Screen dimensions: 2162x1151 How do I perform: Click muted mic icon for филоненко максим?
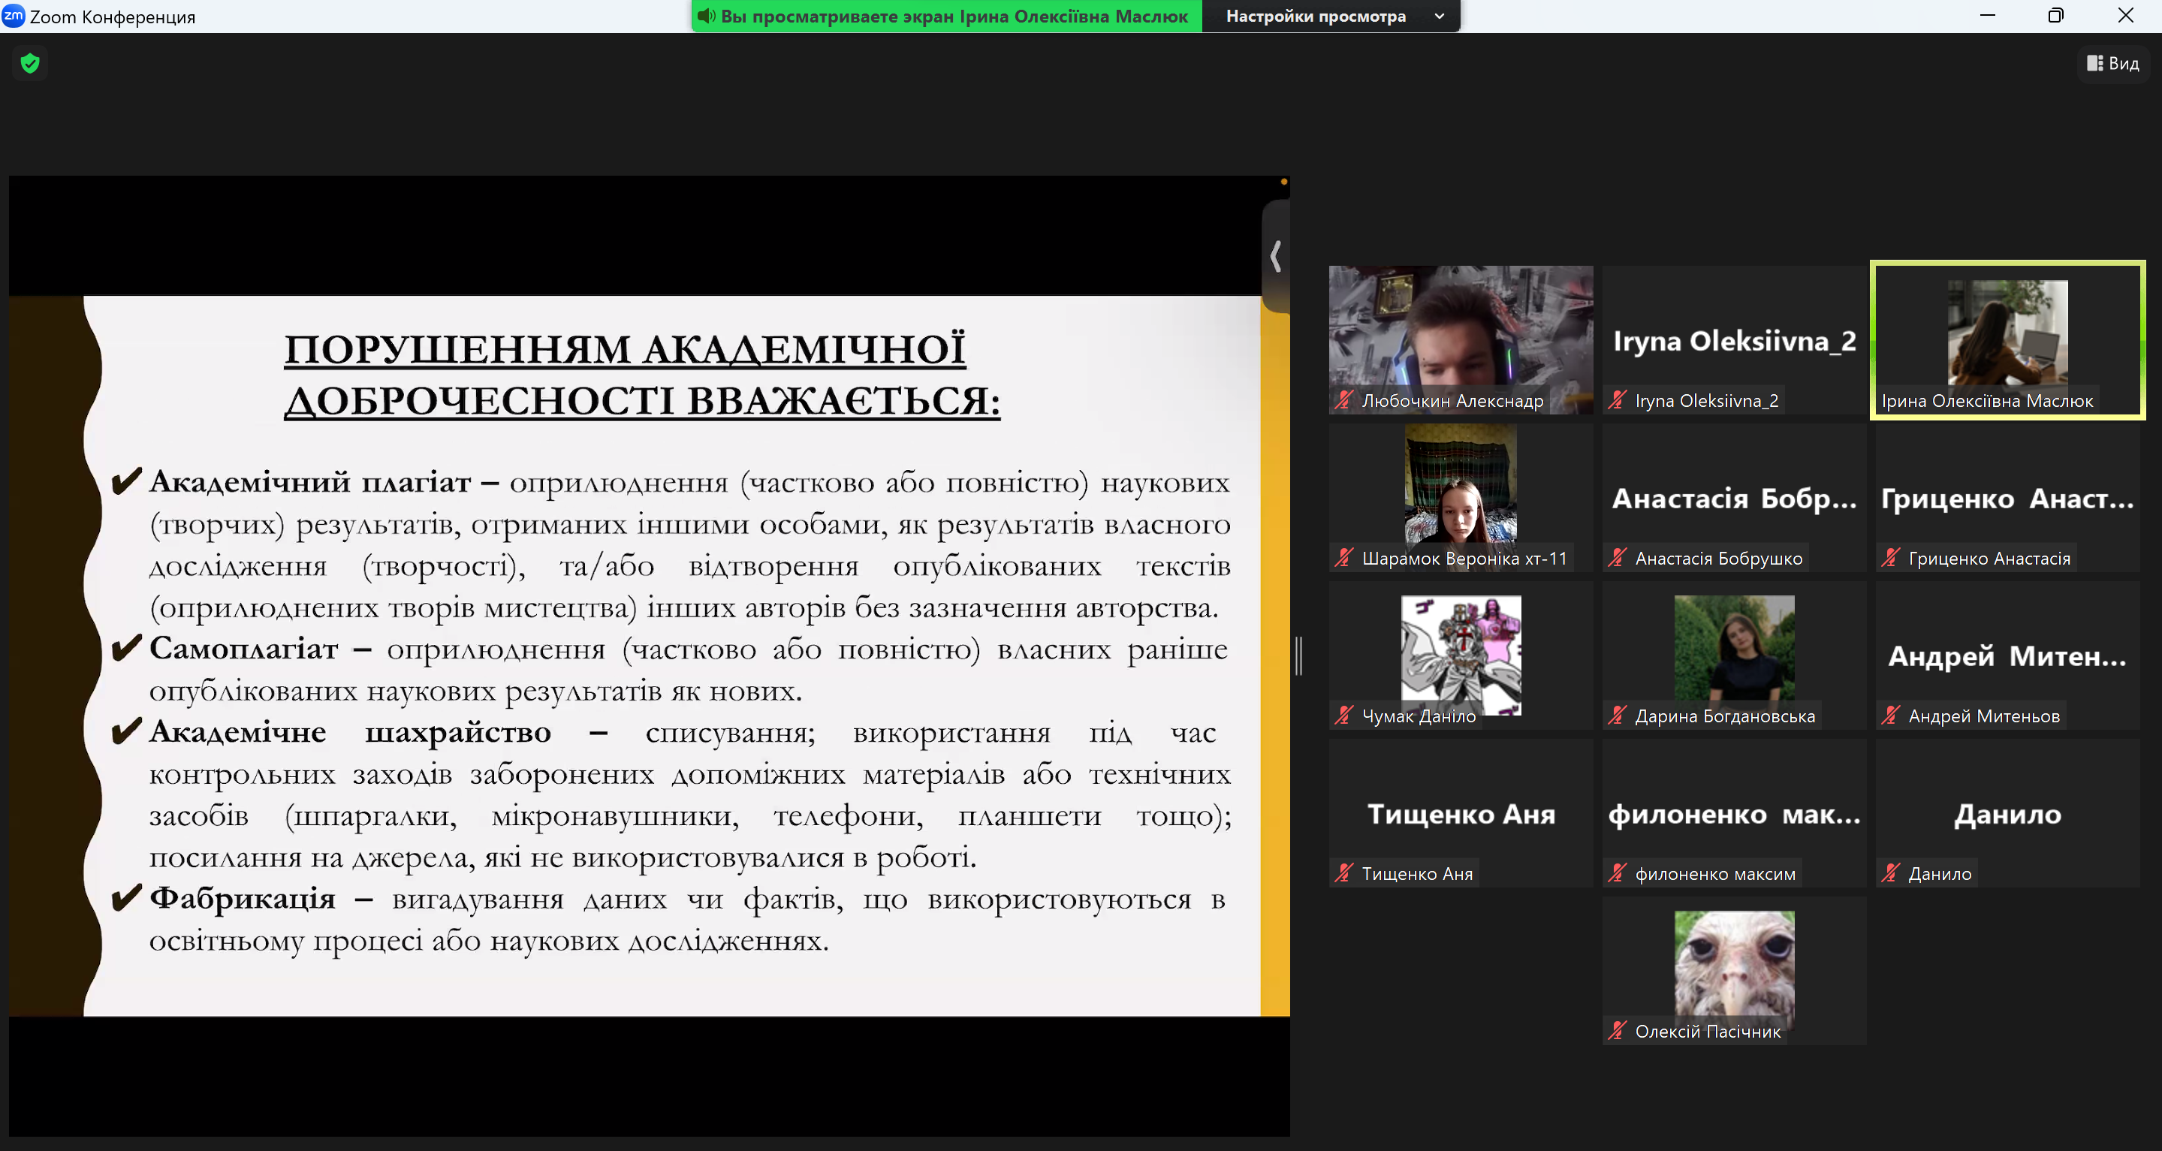coord(1618,873)
